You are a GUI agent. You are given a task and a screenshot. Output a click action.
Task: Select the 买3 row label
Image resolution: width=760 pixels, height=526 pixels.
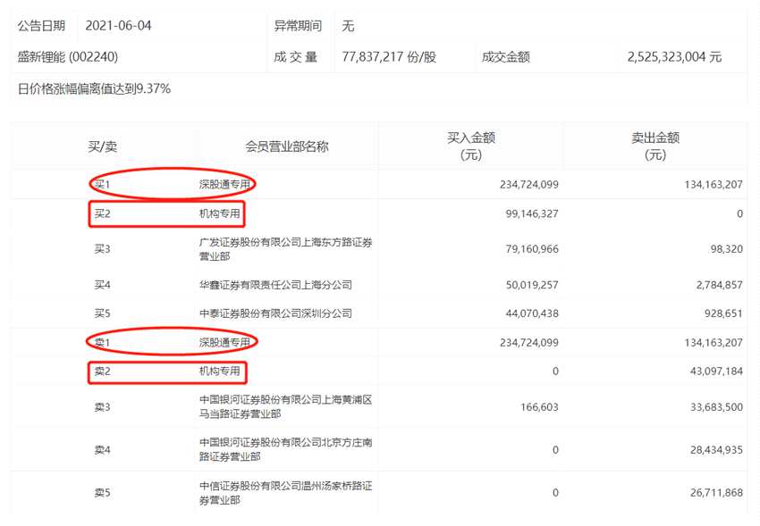(102, 249)
